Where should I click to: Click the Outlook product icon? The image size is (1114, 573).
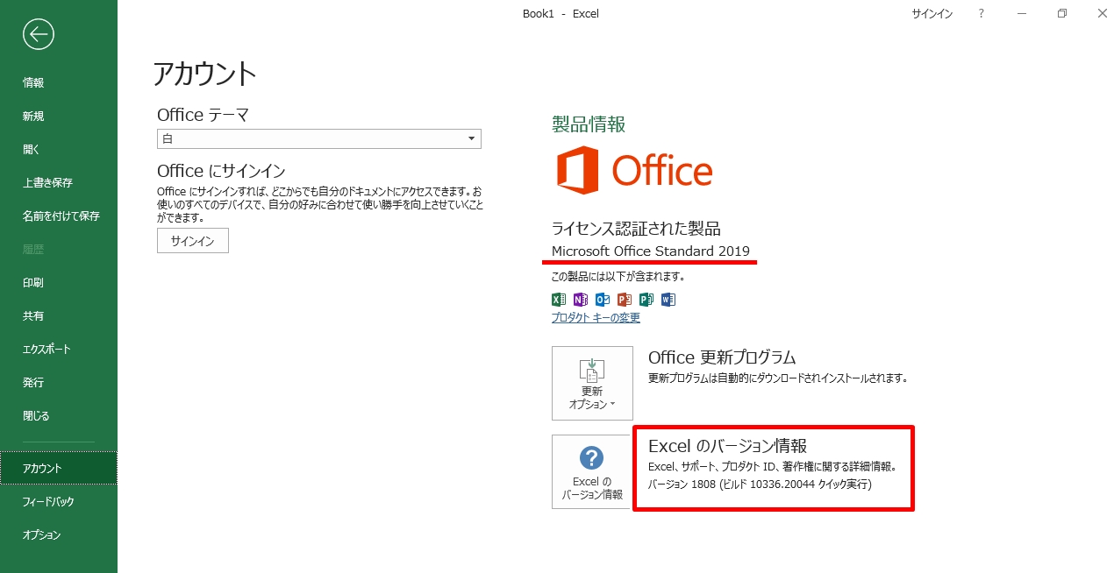[602, 299]
